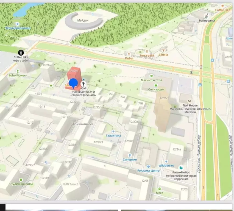Click the Магнит экстра cart icon
Screen dimensions: 234x211
[151, 76]
